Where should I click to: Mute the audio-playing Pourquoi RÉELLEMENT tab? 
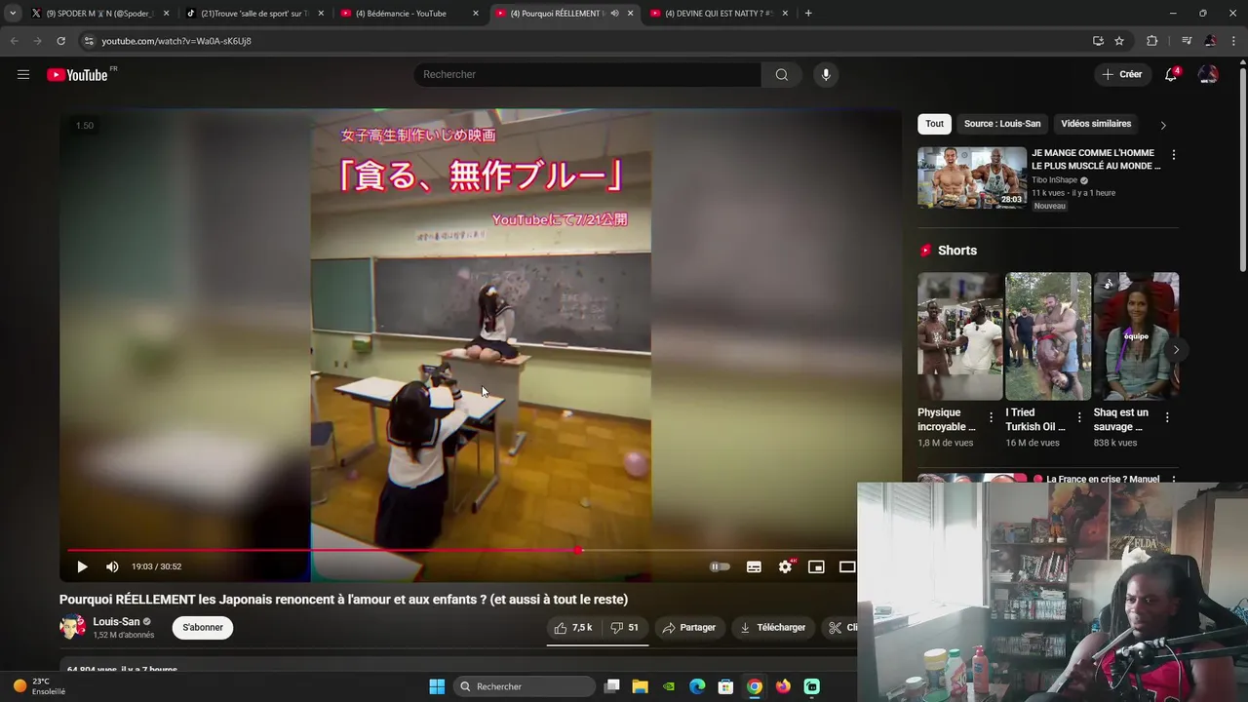[614, 14]
